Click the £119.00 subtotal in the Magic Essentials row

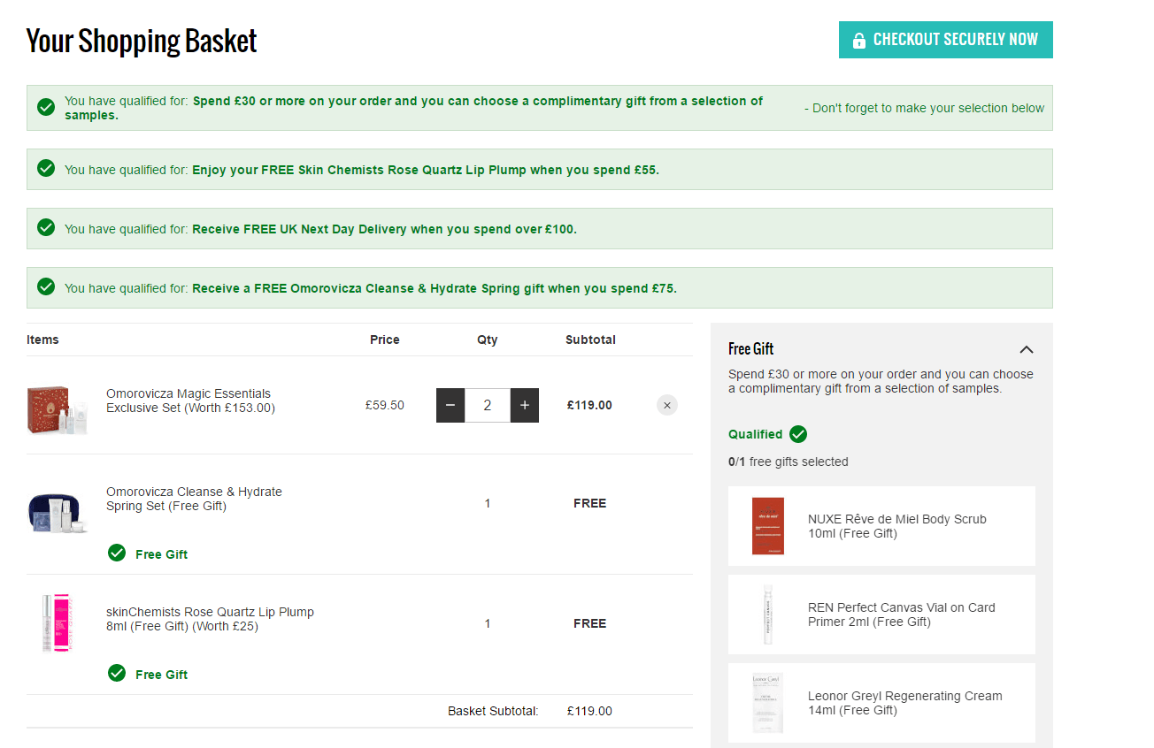pyautogui.click(x=589, y=405)
